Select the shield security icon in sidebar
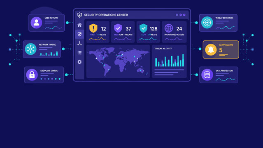This screenshot has width=263, height=148. pyautogui.click(x=79, y=34)
